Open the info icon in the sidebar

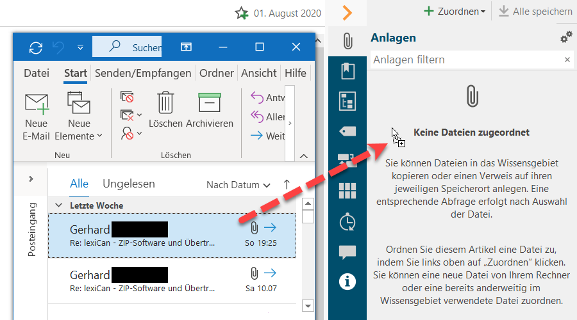pos(347,282)
